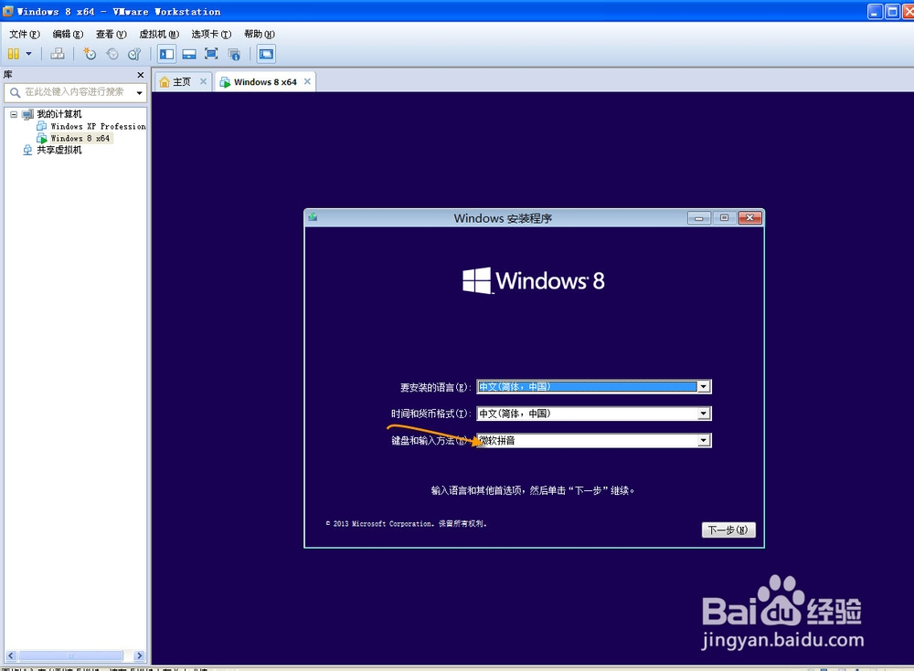Open the 键盘和输入方法 dropdown
914x671 pixels.
tap(704, 440)
